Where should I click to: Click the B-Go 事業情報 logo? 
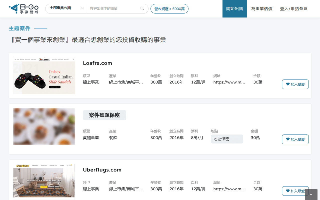[24, 9]
